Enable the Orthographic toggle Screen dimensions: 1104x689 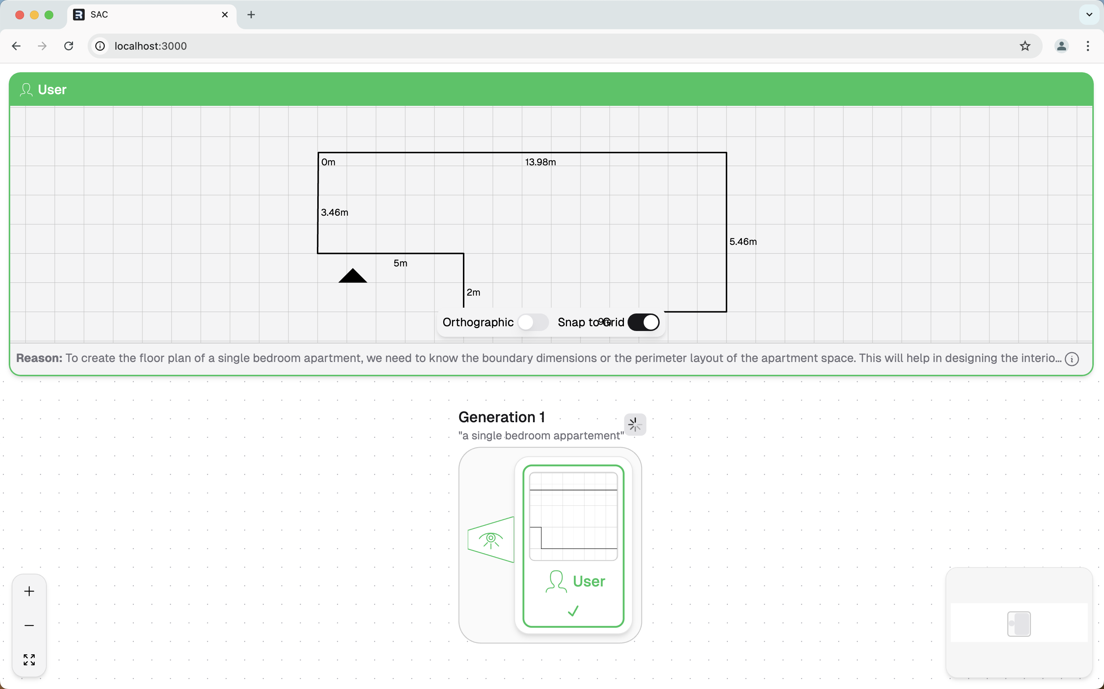click(533, 322)
